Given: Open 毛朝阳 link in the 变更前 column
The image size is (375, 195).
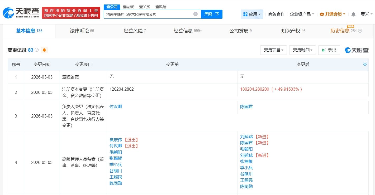Looking at the screenshot, I should coord(116,152).
